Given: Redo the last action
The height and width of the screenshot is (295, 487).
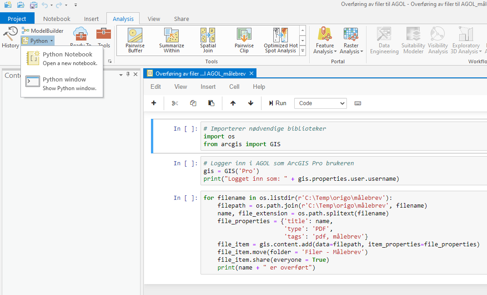Looking at the screenshot, I should [59, 5].
